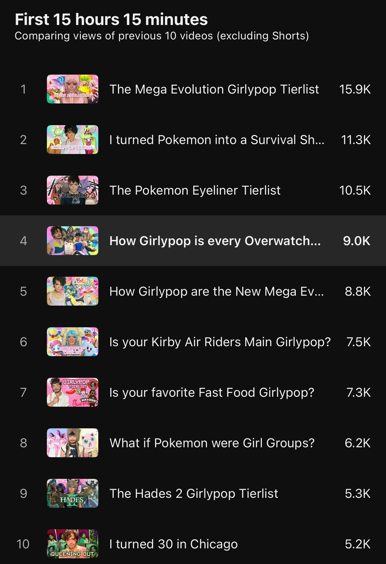This screenshot has width=386, height=564.
Task: Click the 9.0K views on highlighted row
Action: [x=357, y=241]
